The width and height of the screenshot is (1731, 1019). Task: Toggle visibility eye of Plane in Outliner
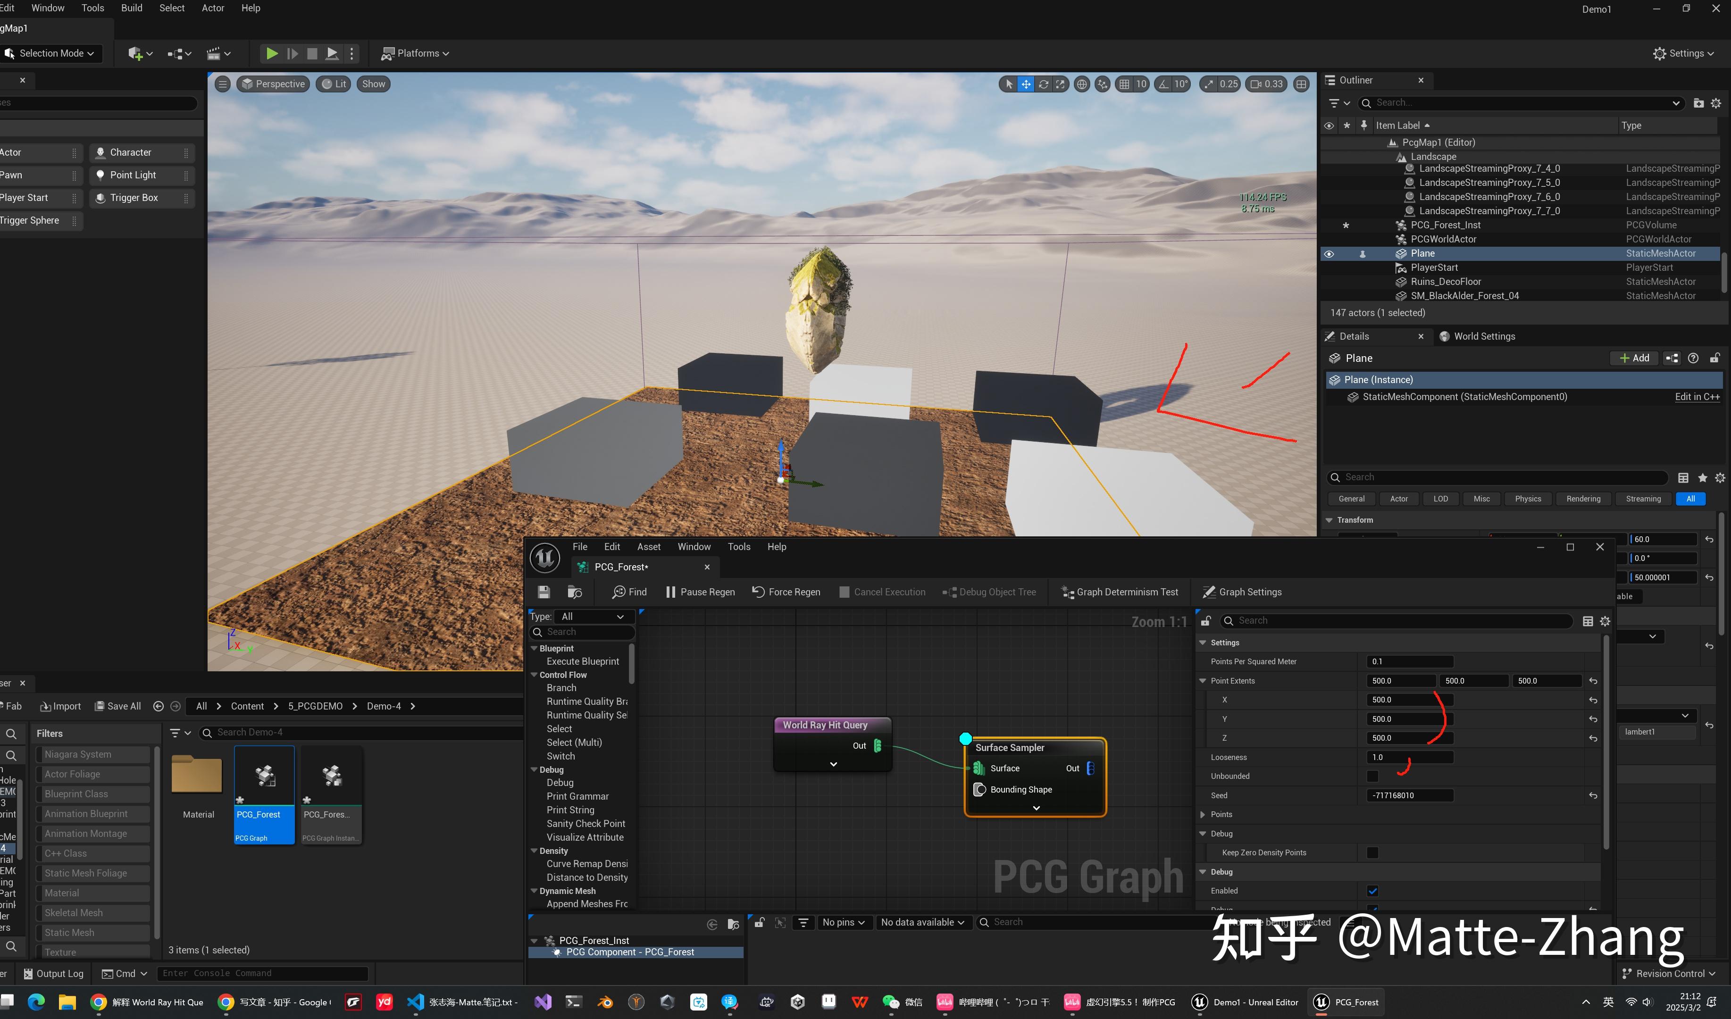1329,254
